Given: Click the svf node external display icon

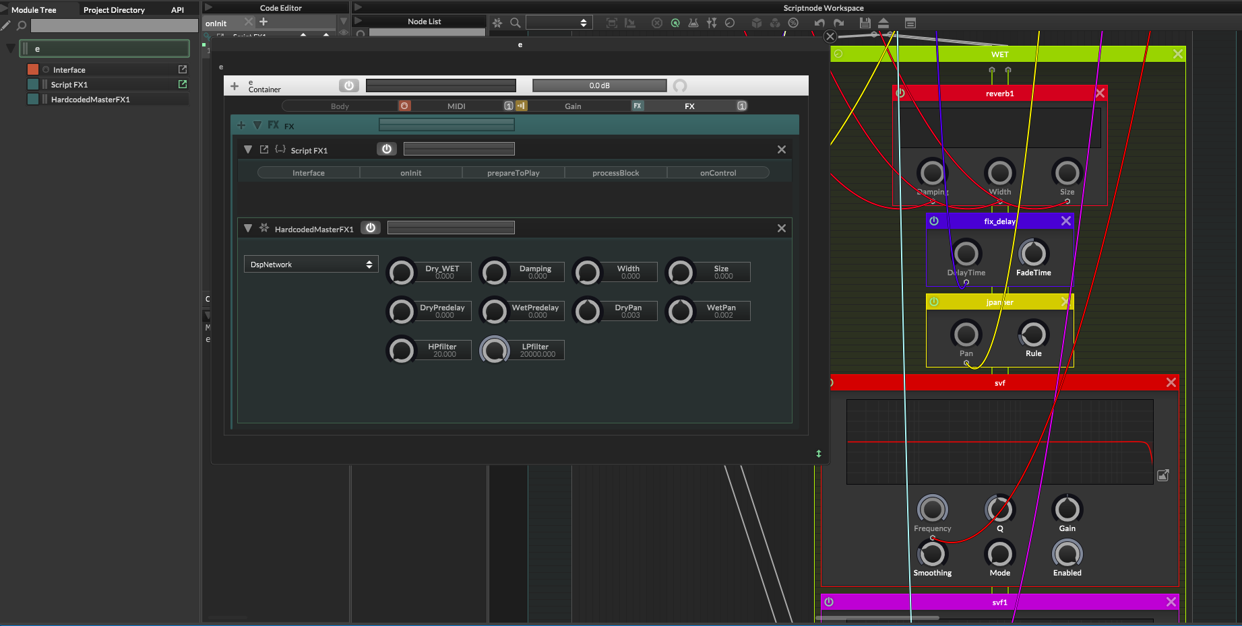Looking at the screenshot, I should click(1163, 475).
